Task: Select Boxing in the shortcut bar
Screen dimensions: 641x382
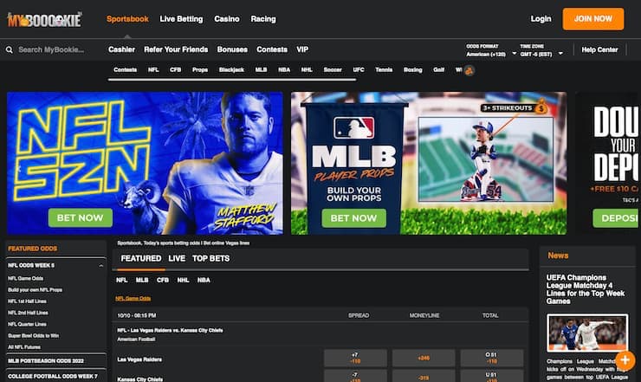Action: coord(412,70)
